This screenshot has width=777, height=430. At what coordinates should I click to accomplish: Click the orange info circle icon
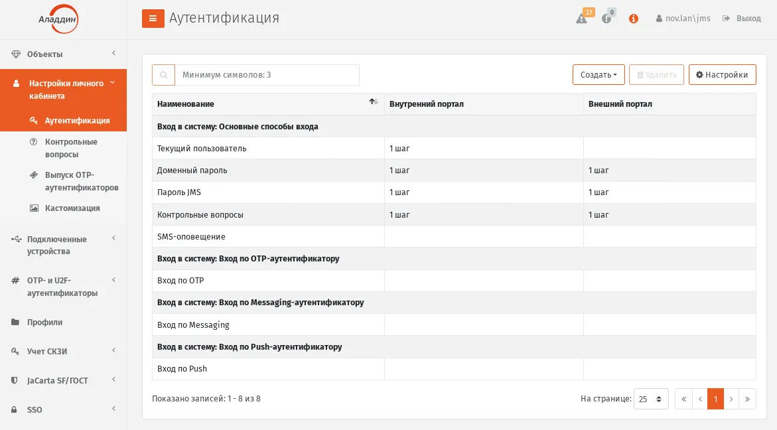pyautogui.click(x=633, y=19)
